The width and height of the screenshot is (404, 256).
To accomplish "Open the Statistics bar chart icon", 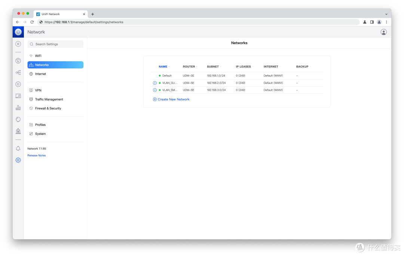I will click(x=18, y=107).
